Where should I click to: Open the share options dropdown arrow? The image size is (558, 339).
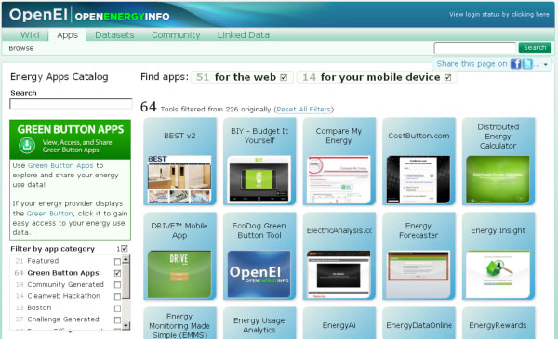(545, 65)
